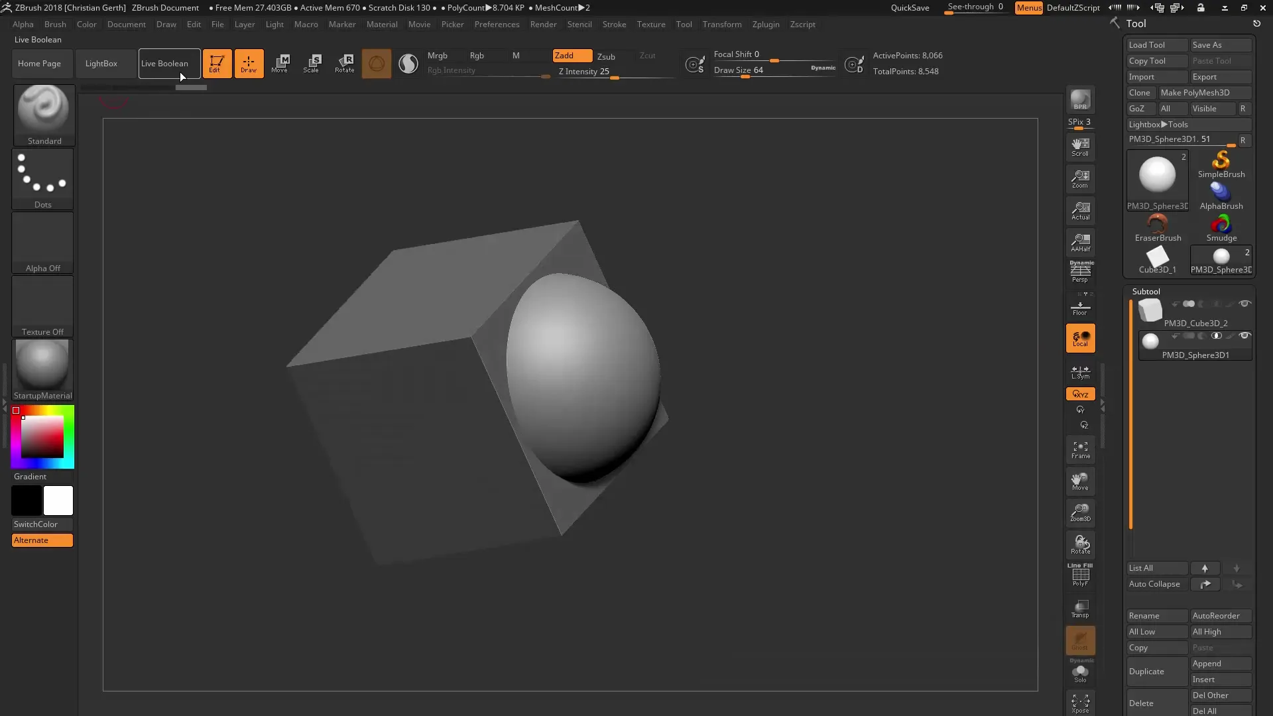This screenshot has height=716, width=1273.
Task: Select the black secondary color swatch
Action: pos(27,501)
